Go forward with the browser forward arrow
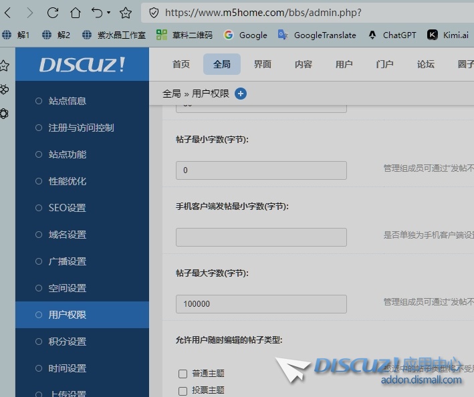Screen dimensions: 474x397 click(29, 13)
